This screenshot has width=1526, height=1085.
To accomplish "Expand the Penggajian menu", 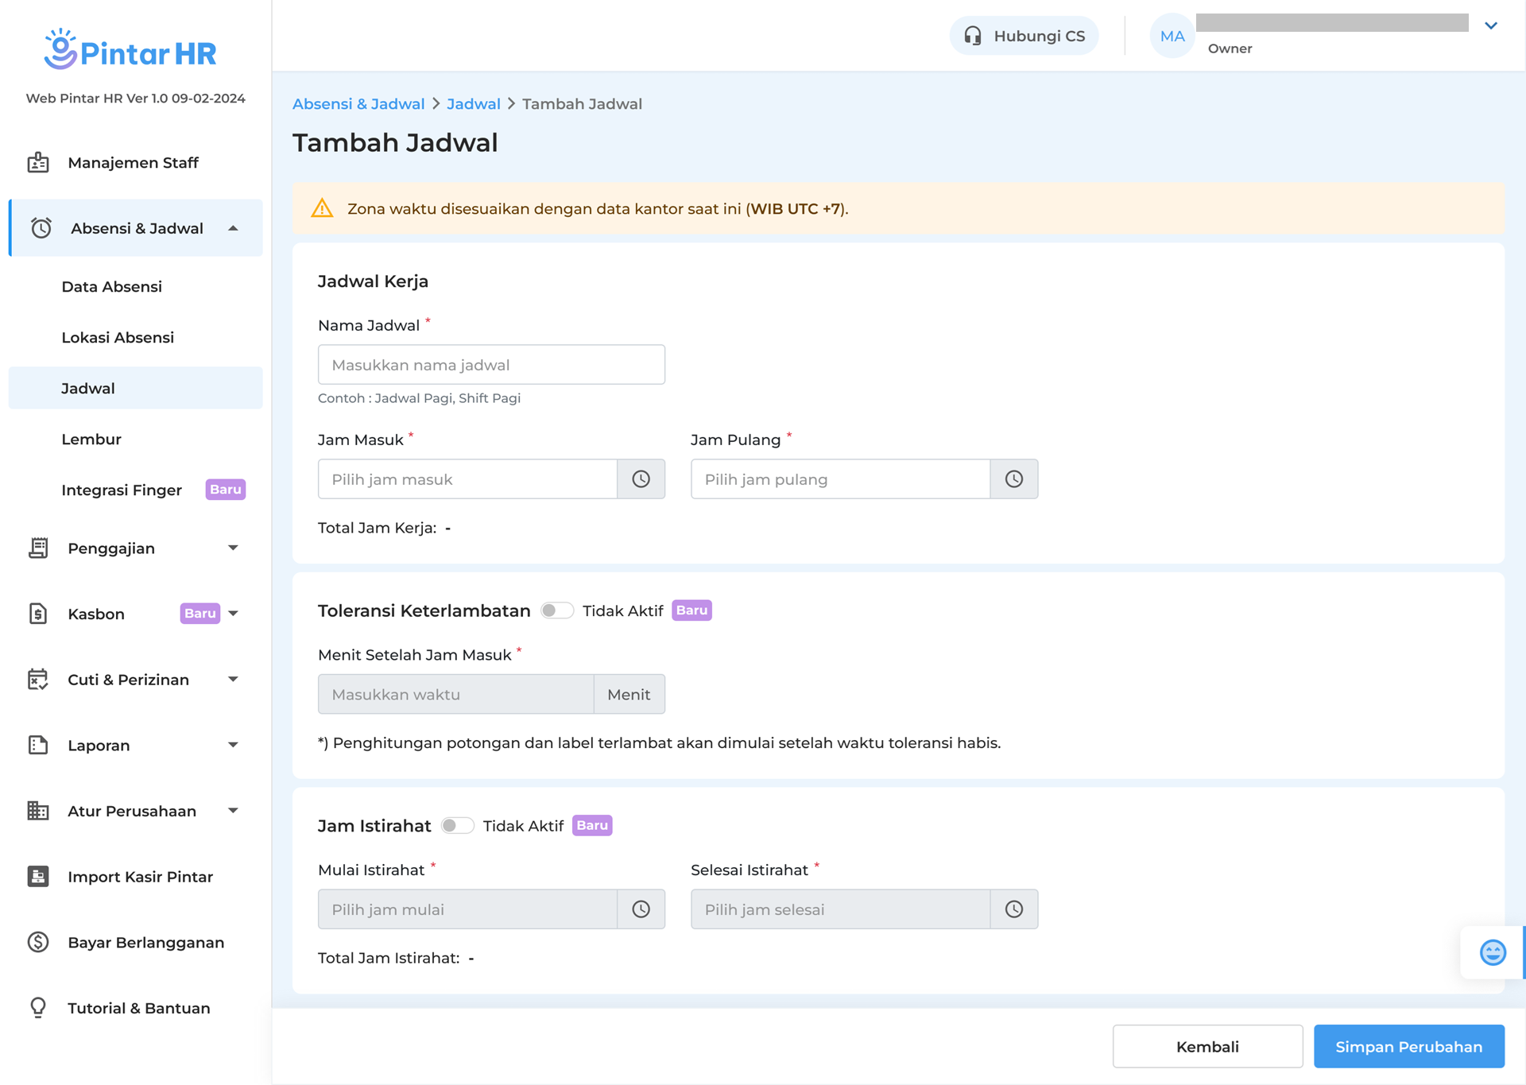I will pos(233,548).
